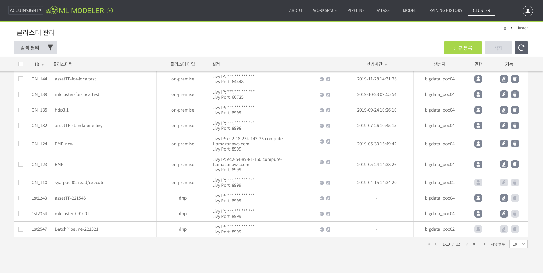Screen dimensions: 543x273
Task: Click the 신규 등록 button
Action: pos(463,48)
